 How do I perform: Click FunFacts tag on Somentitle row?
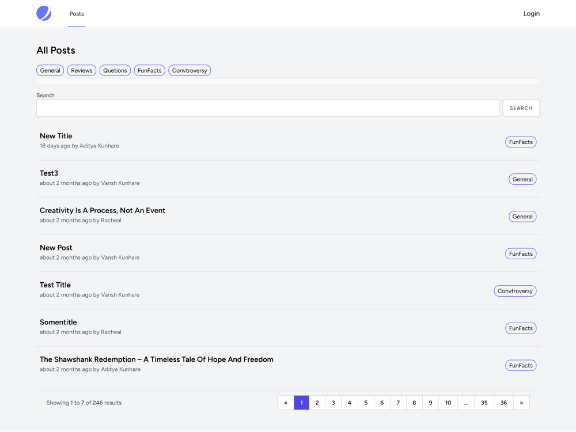click(x=521, y=328)
